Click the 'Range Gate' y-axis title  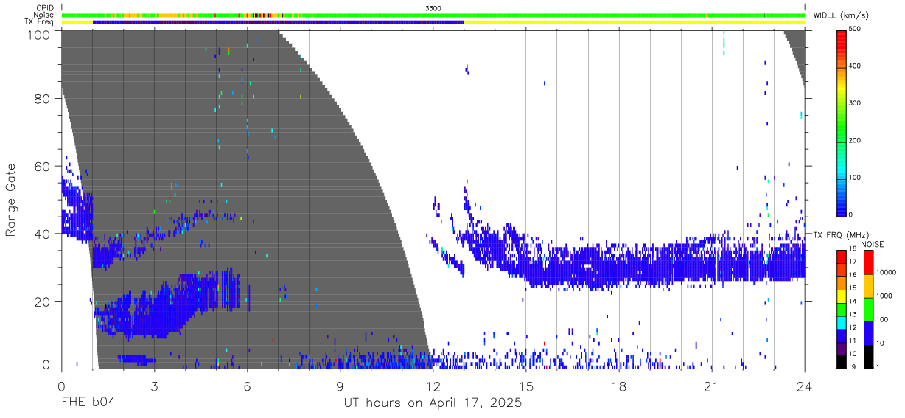pyautogui.click(x=11, y=200)
